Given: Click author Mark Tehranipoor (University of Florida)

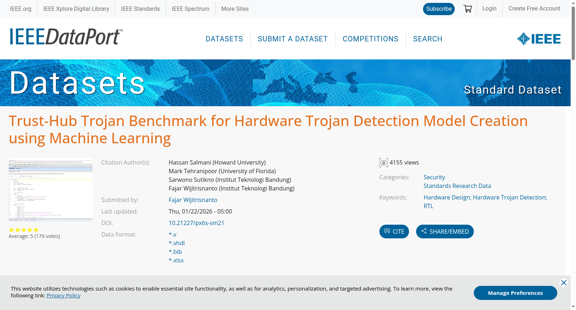Looking at the screenshot, I should coord(222,171).
